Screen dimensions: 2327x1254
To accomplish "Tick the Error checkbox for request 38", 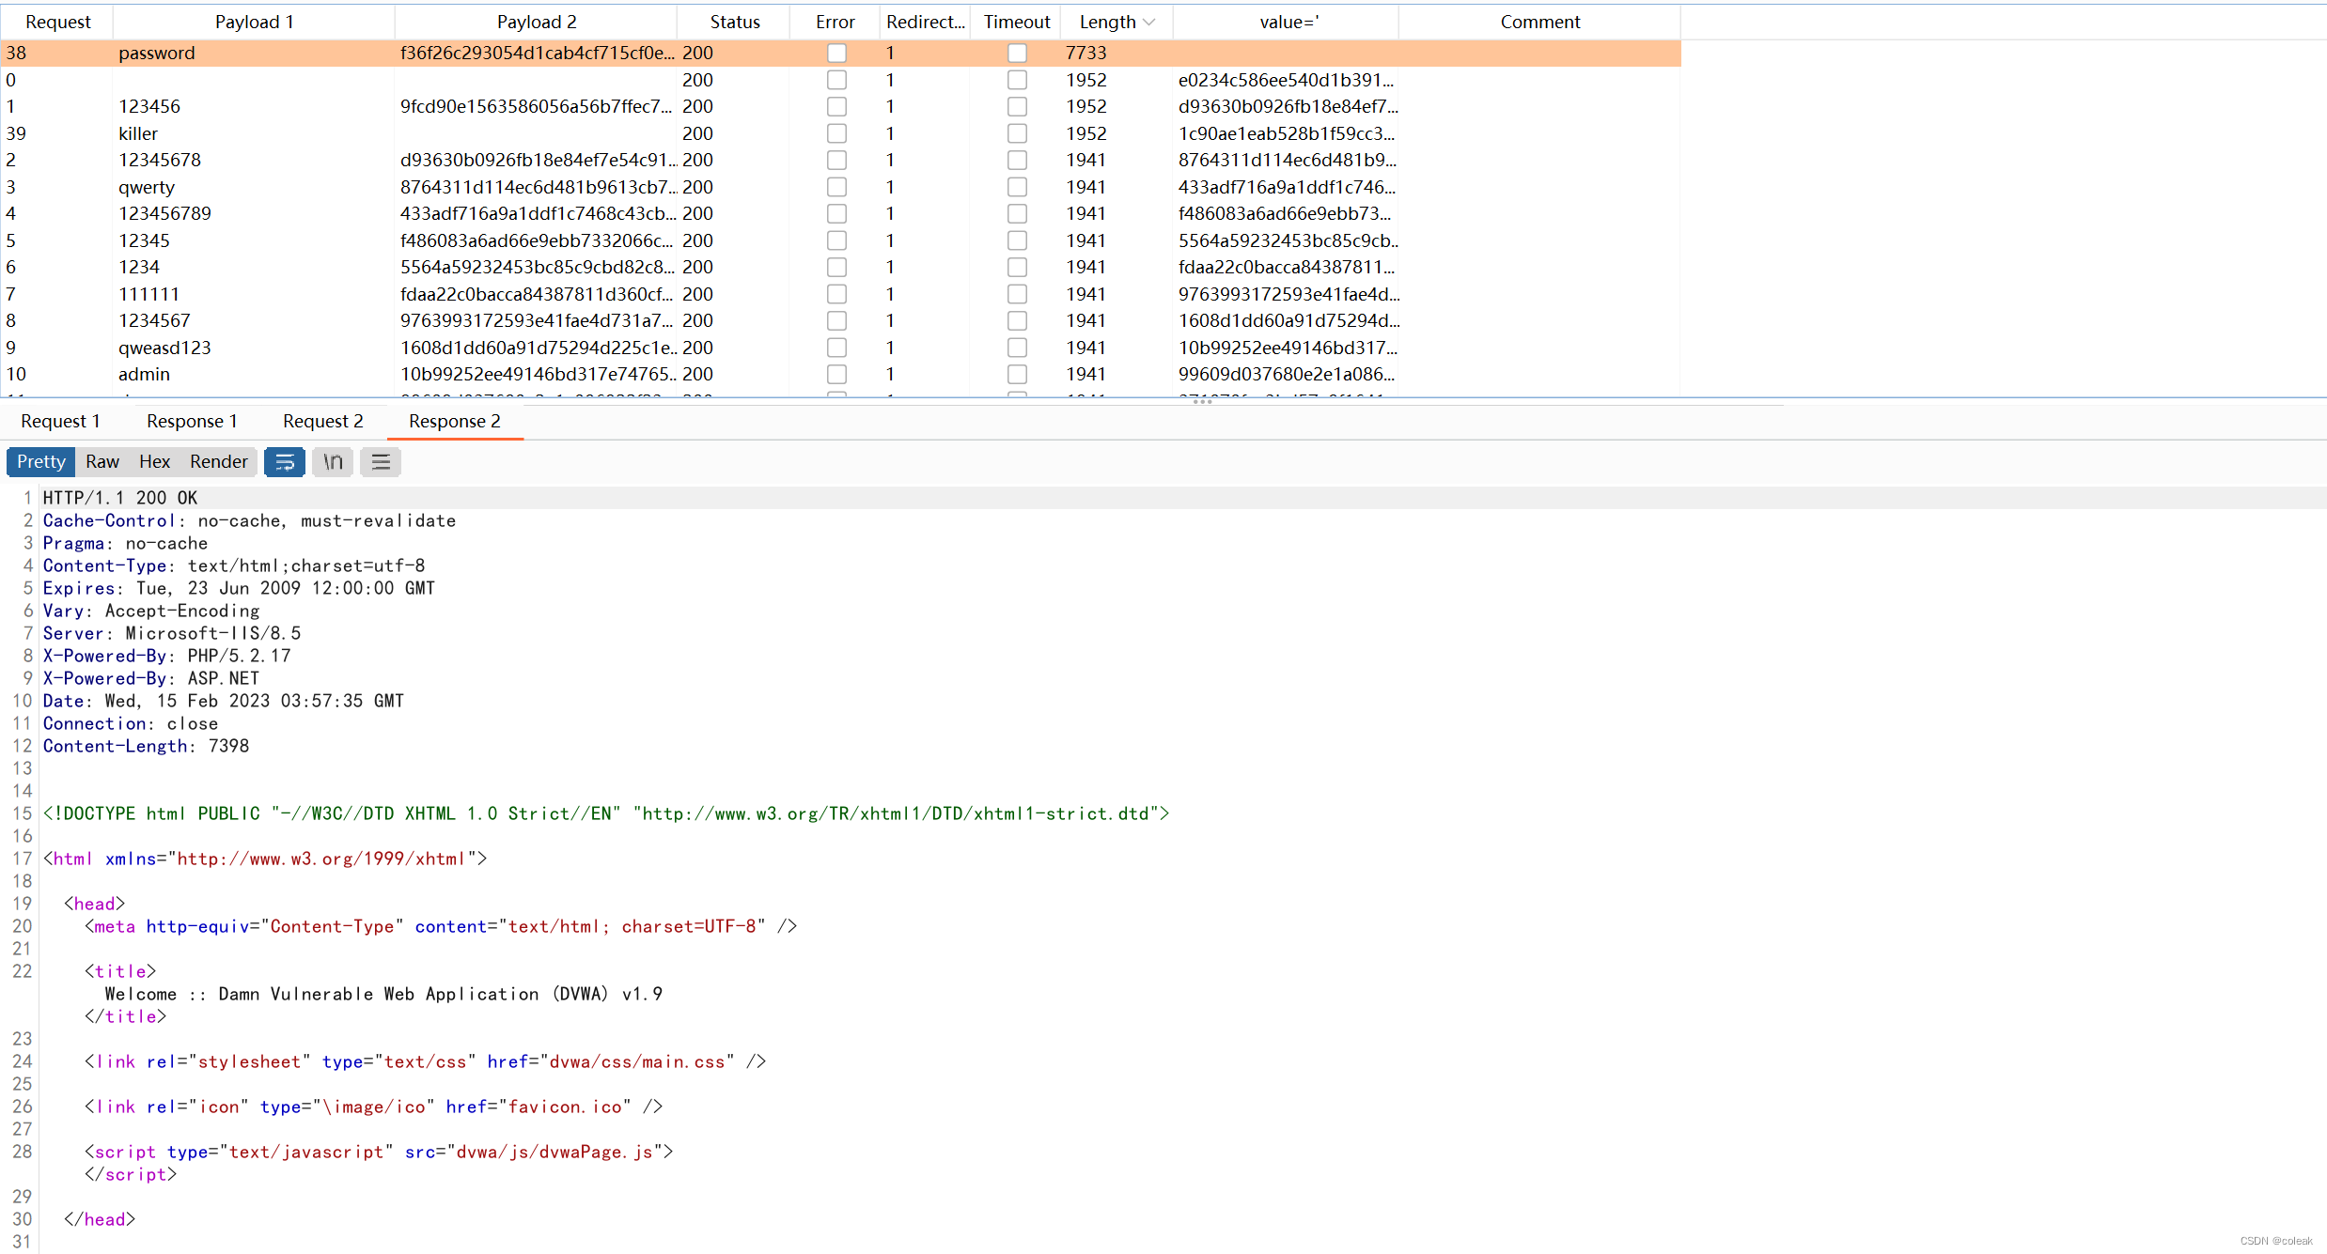I will coord(836,54).
